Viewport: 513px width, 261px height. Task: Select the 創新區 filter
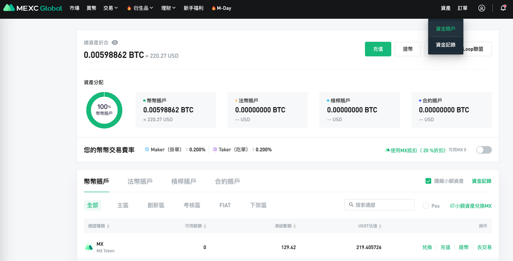[x=156, y=205]
